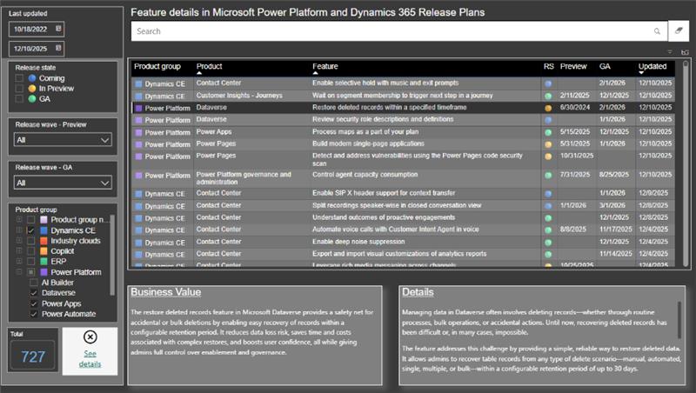Screen dimensions: 696x393
Task: Sort table by Updated column header
Action: click(652, 66)
